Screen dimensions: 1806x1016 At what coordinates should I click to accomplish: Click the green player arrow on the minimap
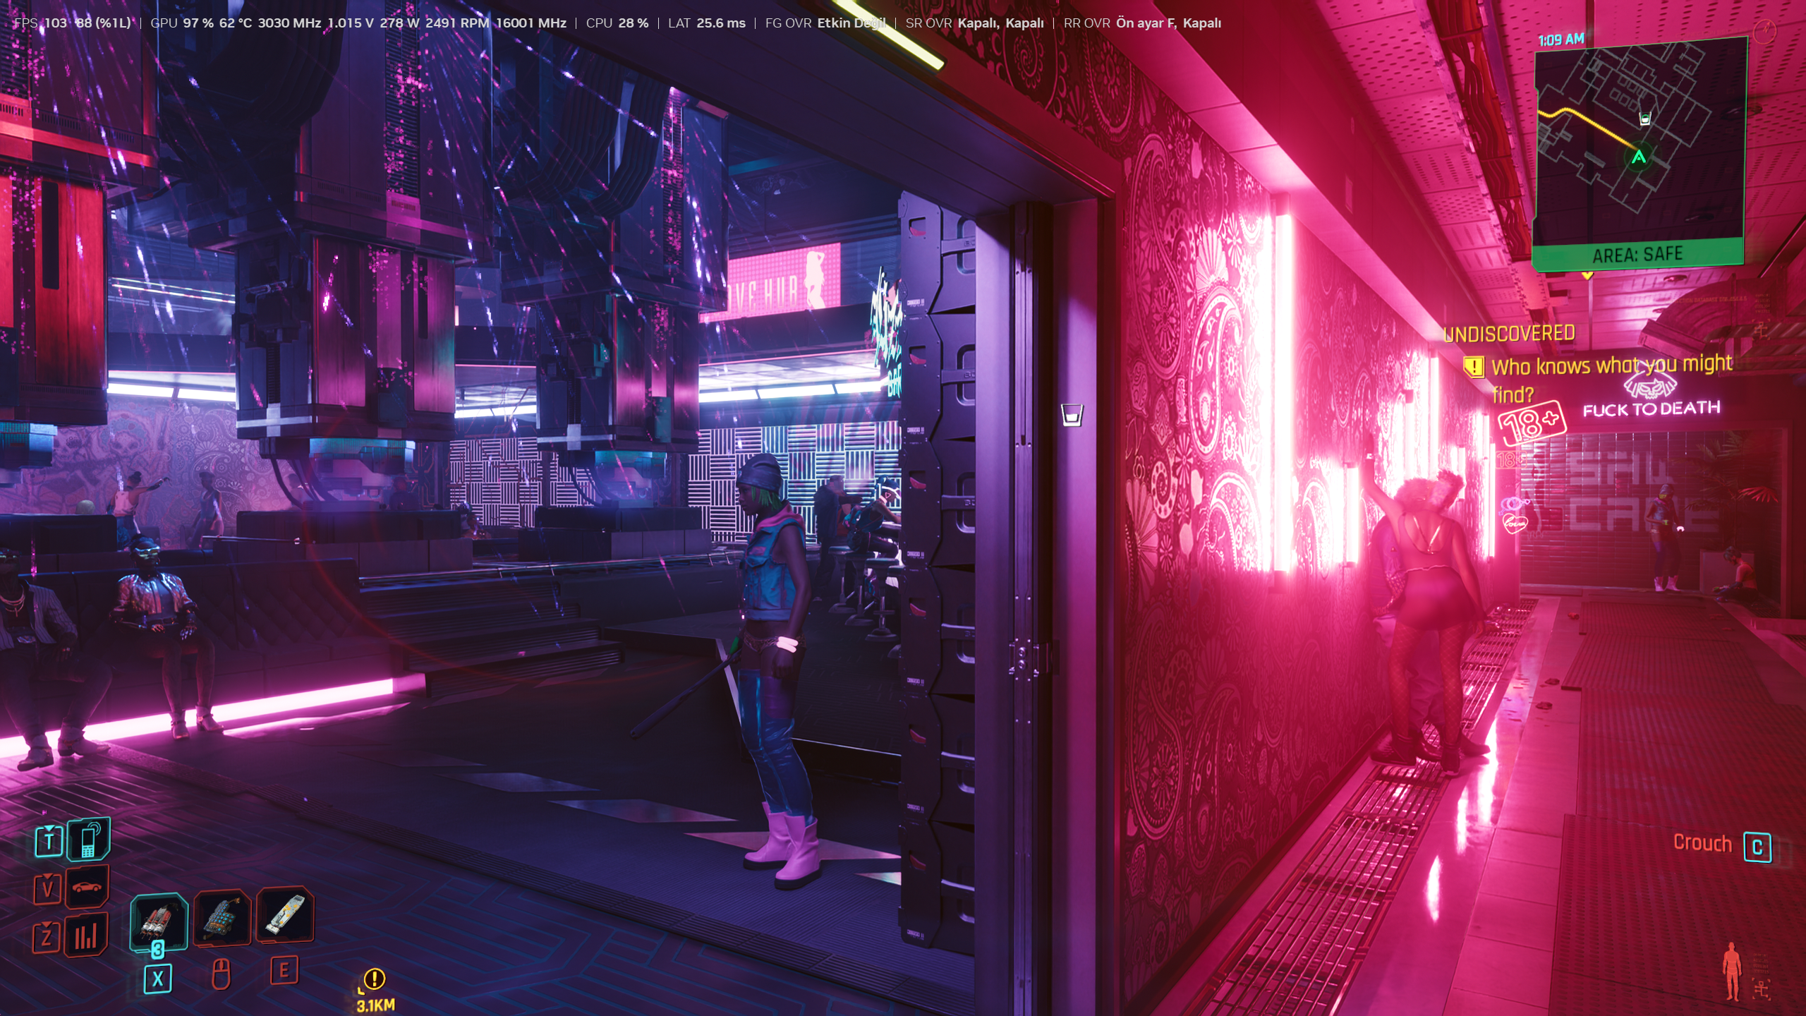tap(1639, 157)
